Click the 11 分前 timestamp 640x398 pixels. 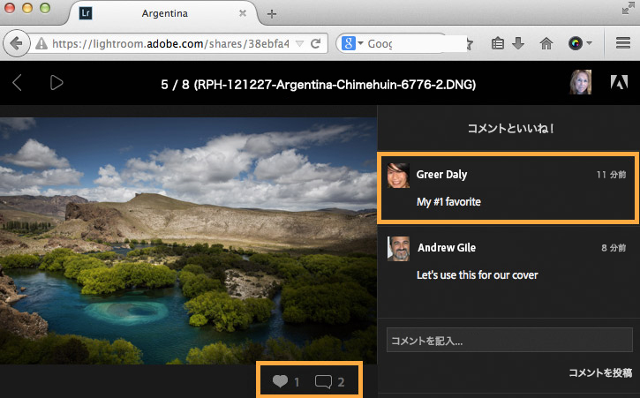611,175
